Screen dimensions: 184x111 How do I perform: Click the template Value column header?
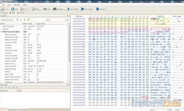pos(32,24)
